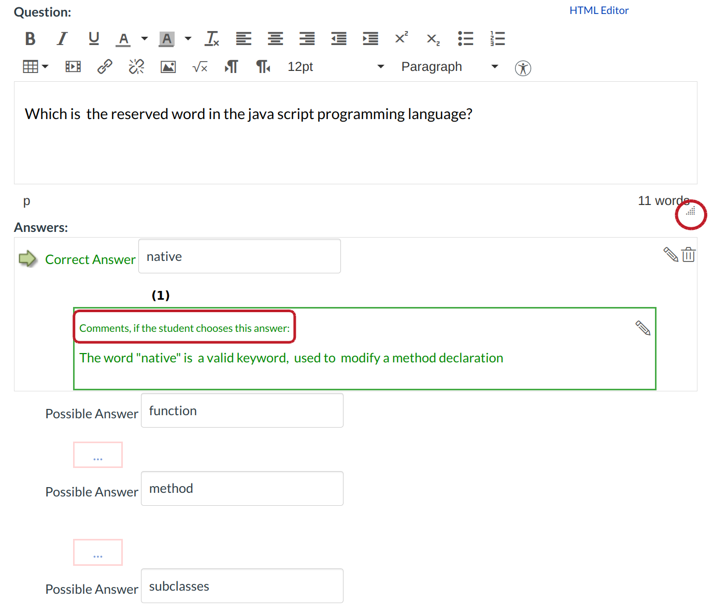Select the background color swatch button
Image resolution: width=713 pixels, height=615 pixels.
tap(166, 39)
